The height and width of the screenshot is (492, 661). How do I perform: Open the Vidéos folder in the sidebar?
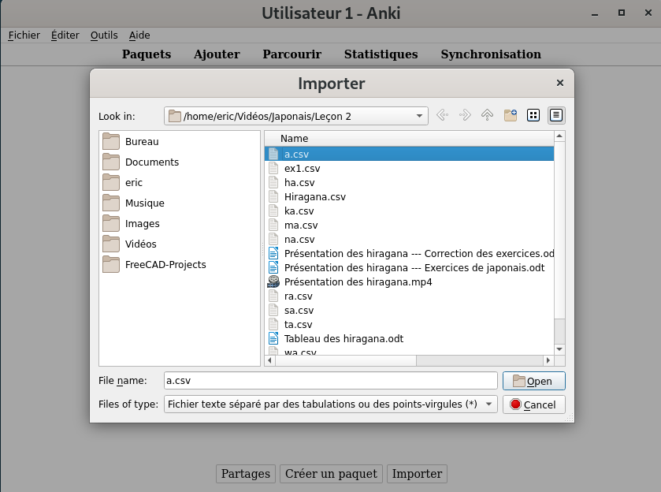[x=140, y=244]
